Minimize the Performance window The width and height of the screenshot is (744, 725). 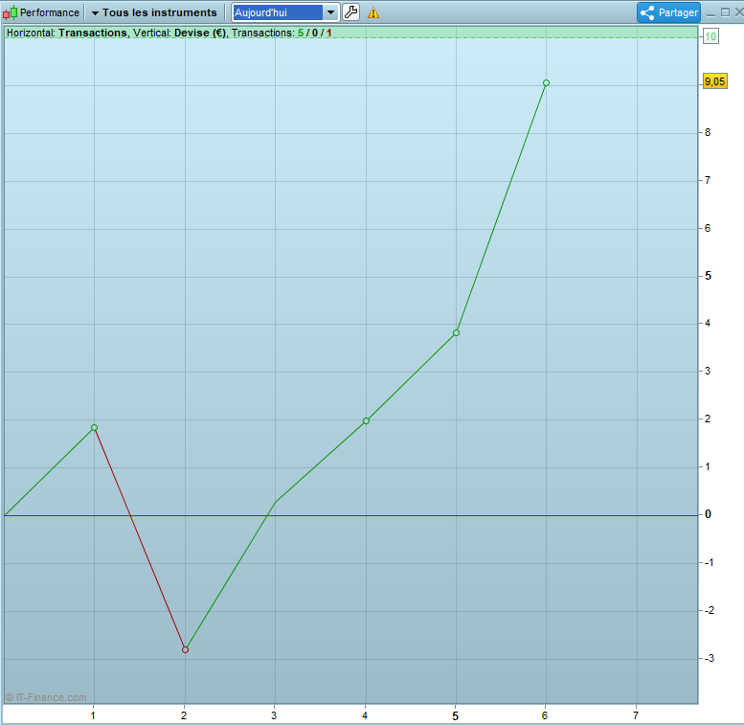[x=710, y=13]
